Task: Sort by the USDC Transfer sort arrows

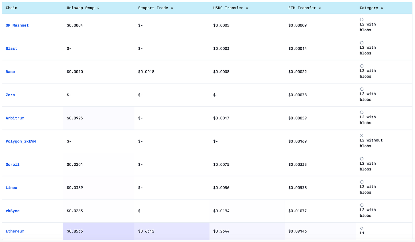Action: 247,8
